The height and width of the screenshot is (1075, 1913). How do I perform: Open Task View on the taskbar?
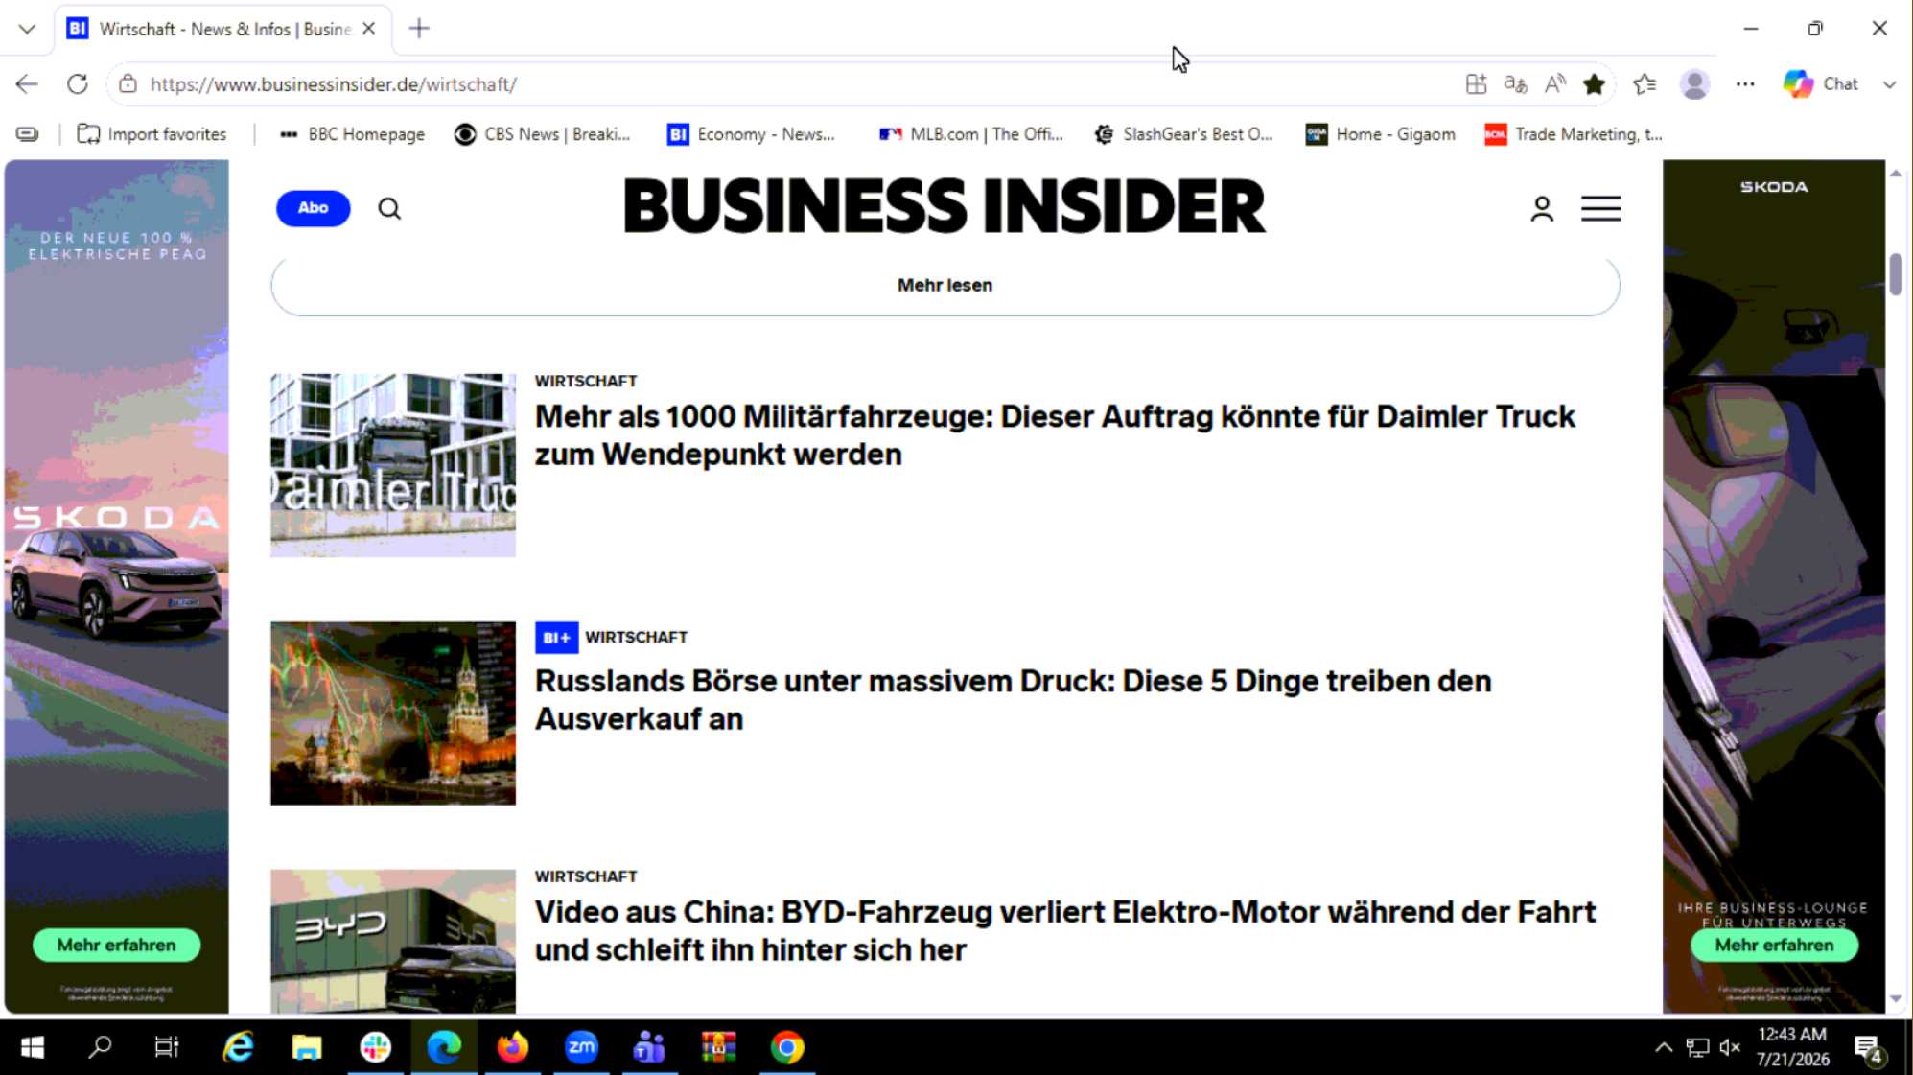[x=167, y=1047]
